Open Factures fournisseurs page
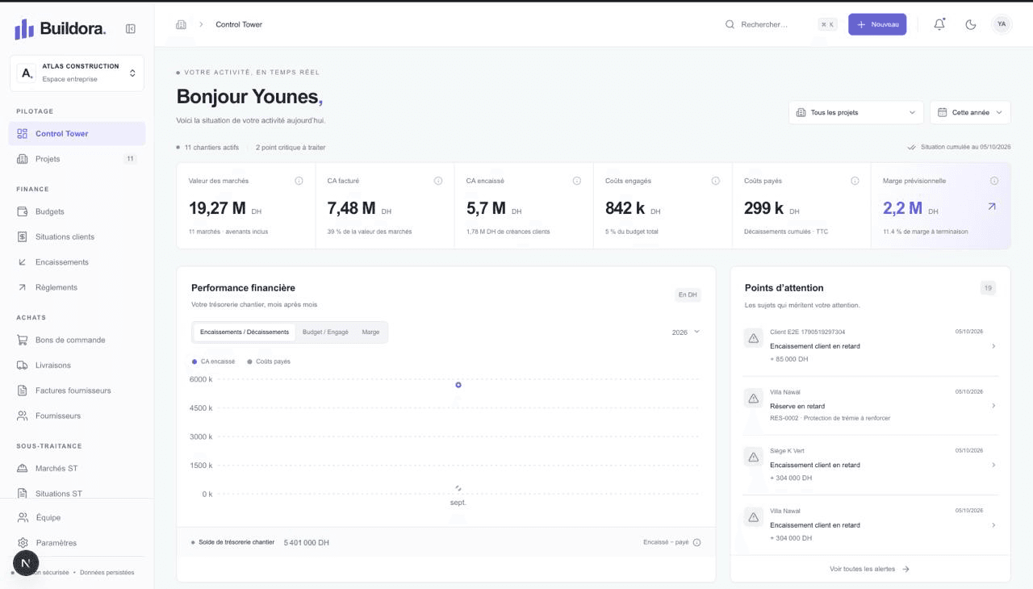 coord(77,391)
